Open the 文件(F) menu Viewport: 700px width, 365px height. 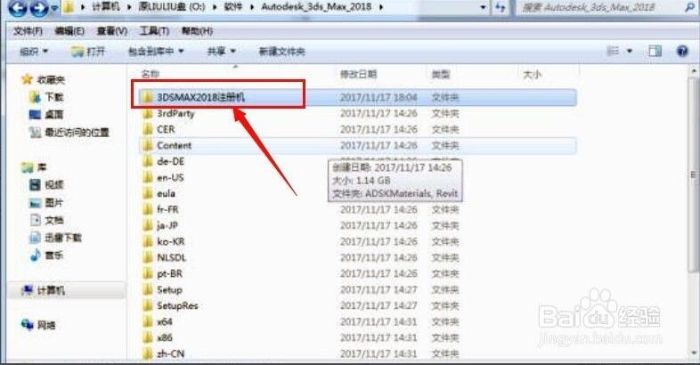tap(28, 31)
